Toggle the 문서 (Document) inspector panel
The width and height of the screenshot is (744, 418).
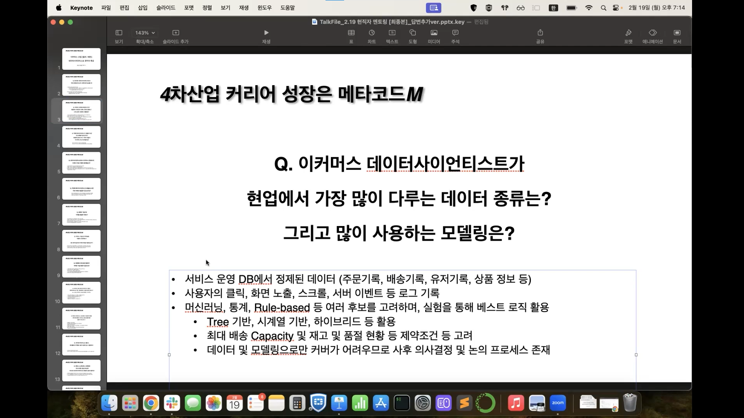(677, 33)
